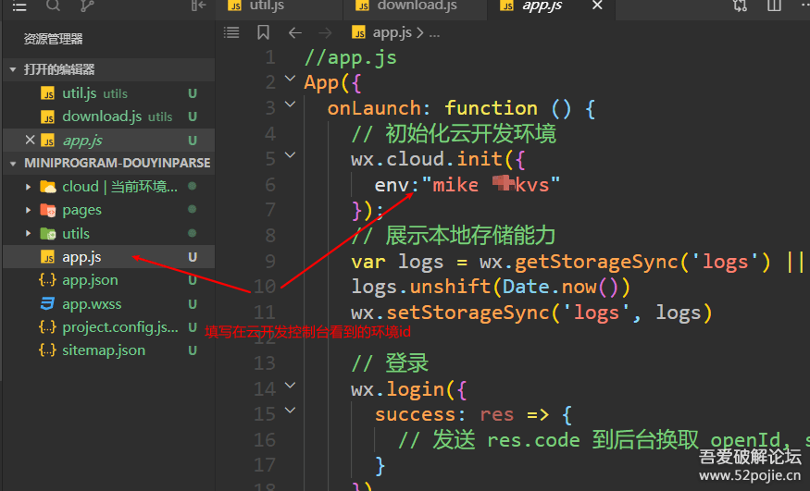Viewport: 810px width, 491px height.
Task: Go back with the left arrow
Action: click(x=295, y=33)
